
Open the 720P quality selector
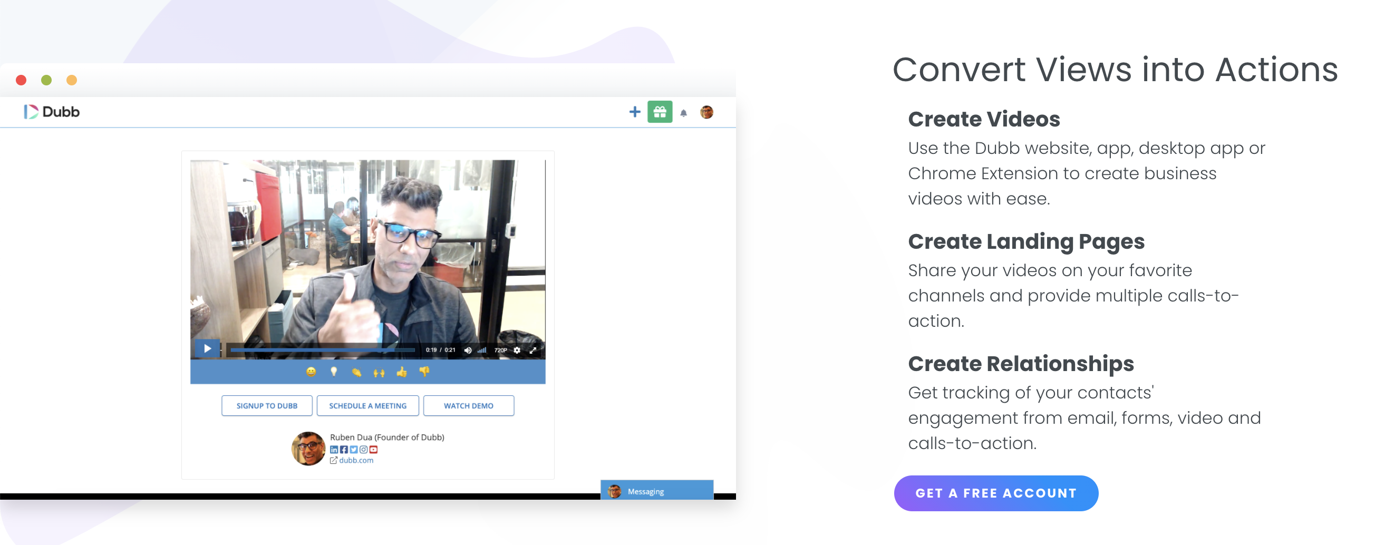coord(501,350)
